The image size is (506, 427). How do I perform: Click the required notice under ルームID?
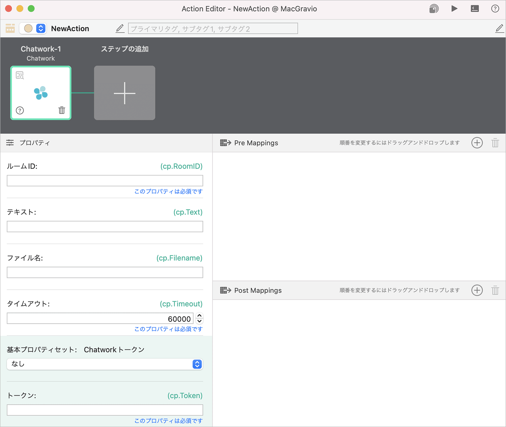pyautogui.click(x=169, y=191)
